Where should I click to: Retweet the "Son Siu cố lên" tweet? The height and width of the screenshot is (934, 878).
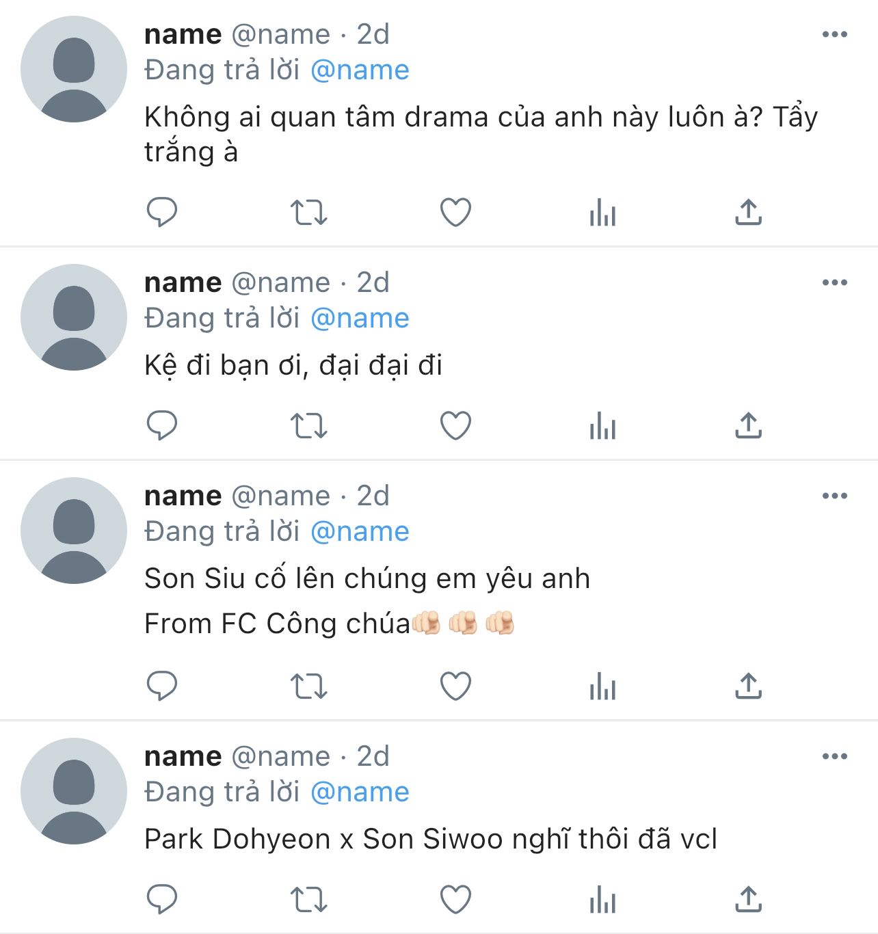click(x=309, y=686)
